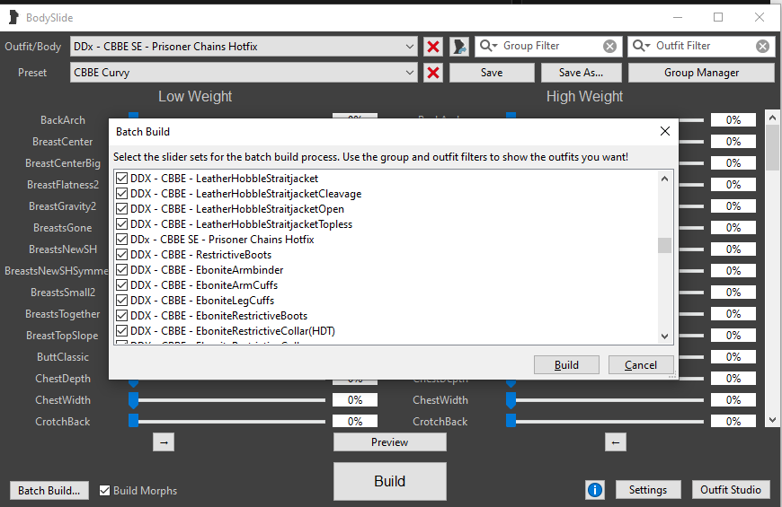Click the BreastTopSlope slider label
Screen dimensions: 782x507
point(62,336)
